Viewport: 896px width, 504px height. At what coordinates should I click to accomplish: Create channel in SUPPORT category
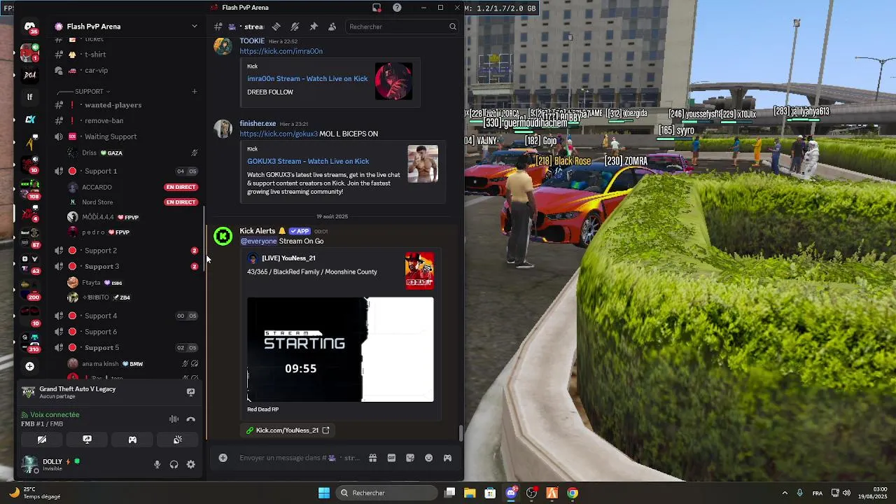click(195, 92)
